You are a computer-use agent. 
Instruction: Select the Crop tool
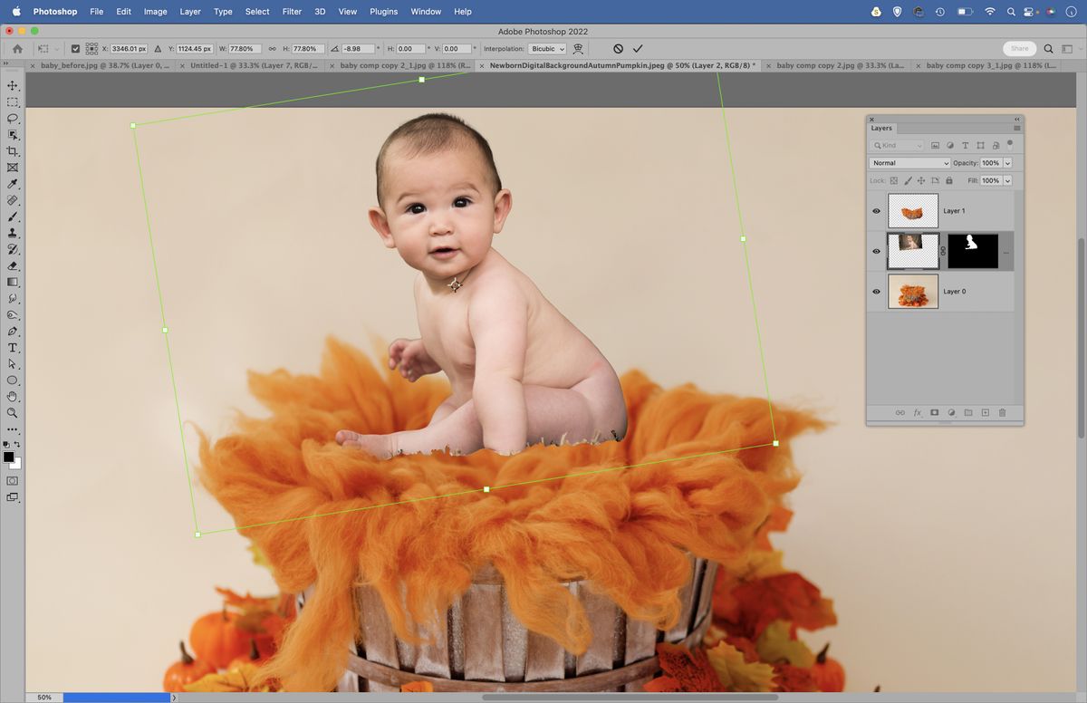(13, 151)
